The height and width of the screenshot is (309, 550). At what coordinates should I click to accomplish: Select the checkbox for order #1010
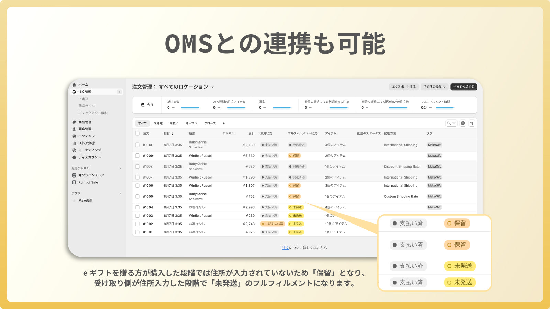(x=137, y=145)
